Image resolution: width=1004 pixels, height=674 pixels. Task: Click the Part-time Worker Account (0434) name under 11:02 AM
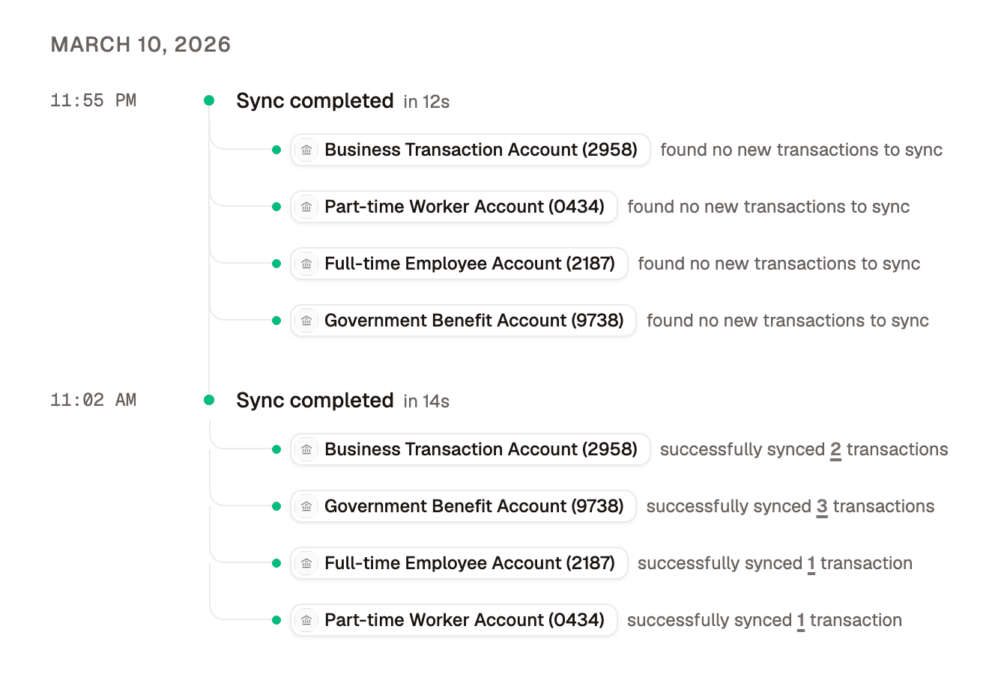464,620
